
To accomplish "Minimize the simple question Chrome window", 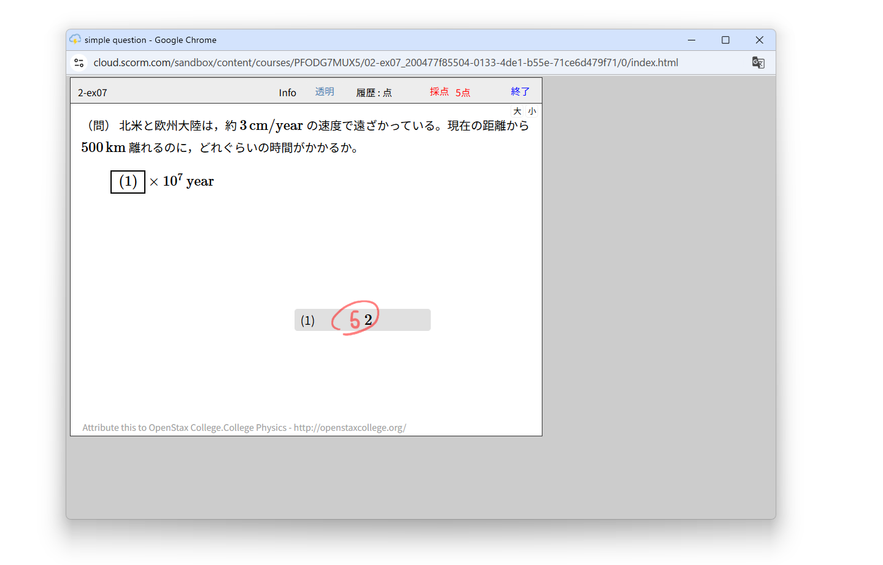I will point(692,40).
